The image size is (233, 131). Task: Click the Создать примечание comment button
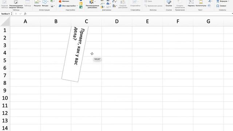coord(180,4)
